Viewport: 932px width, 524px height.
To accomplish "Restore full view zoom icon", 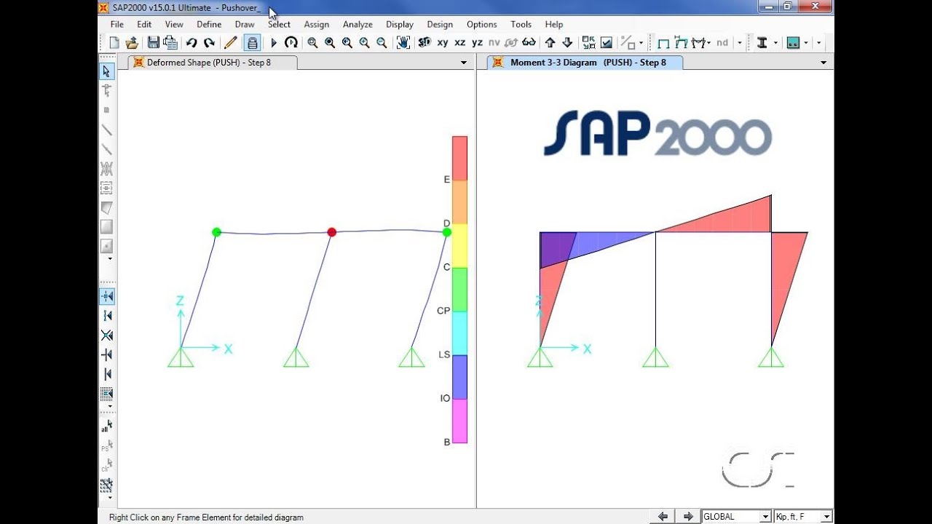I will coord(330,43).
